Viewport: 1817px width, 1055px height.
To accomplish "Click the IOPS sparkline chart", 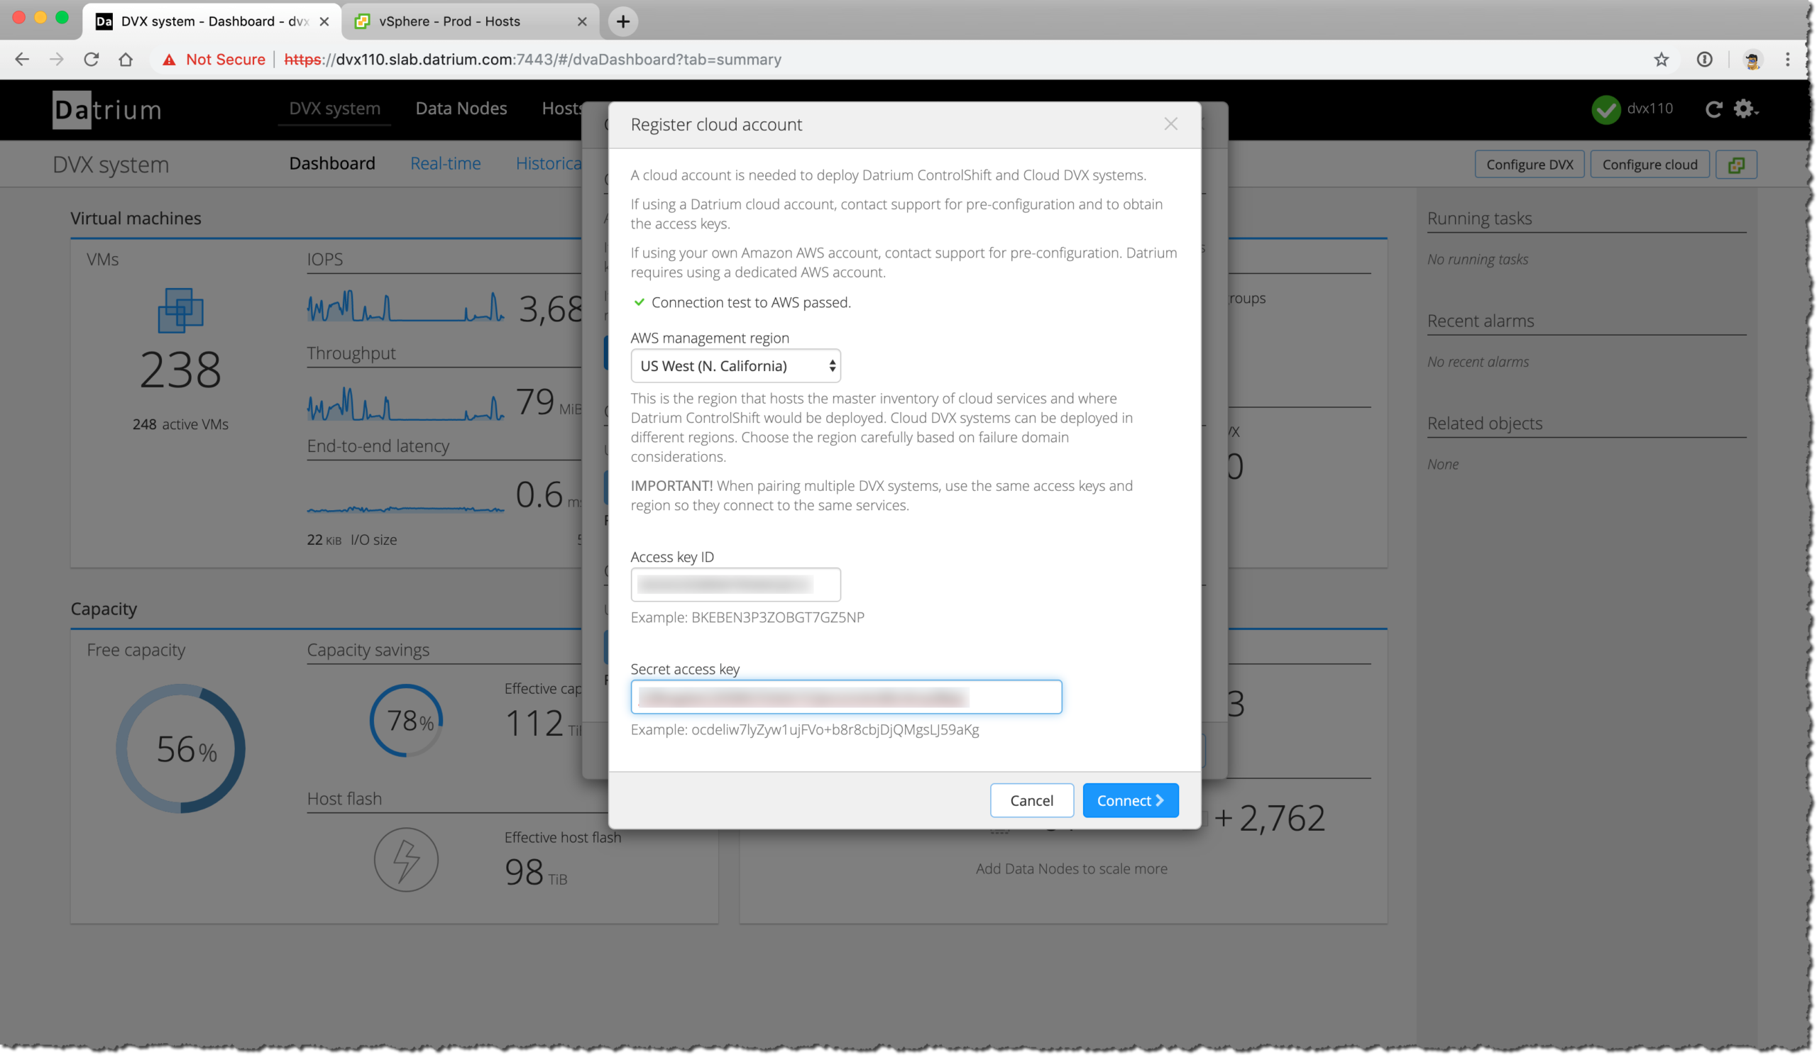I will 405,306.
